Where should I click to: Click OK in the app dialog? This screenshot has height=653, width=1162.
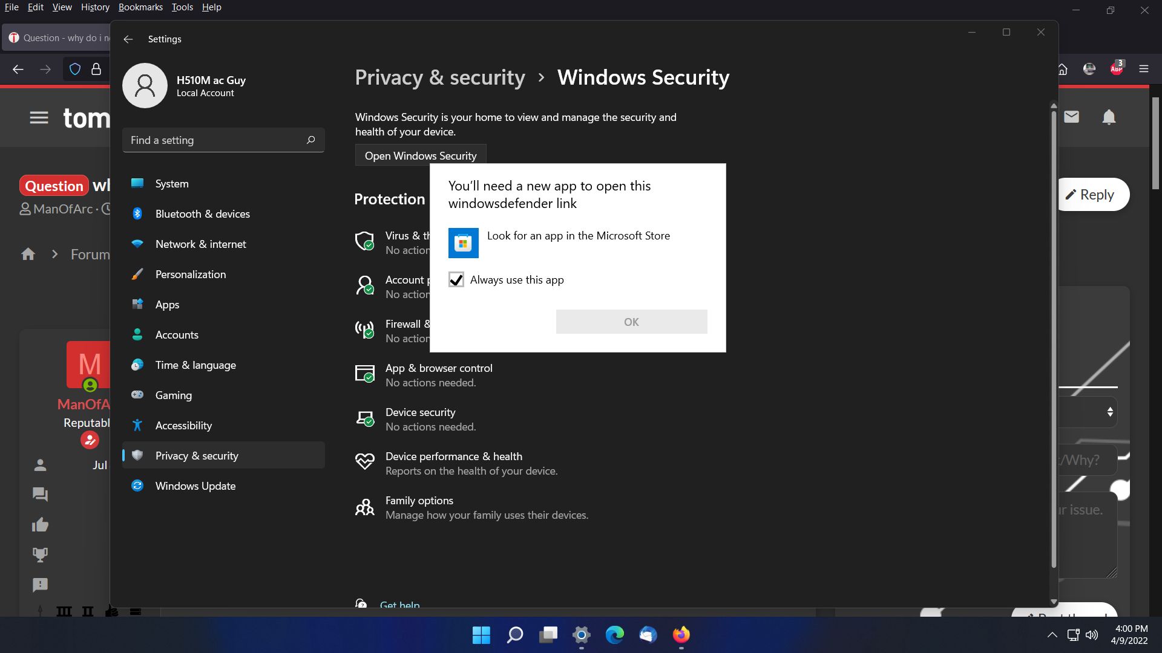(631, 322)
